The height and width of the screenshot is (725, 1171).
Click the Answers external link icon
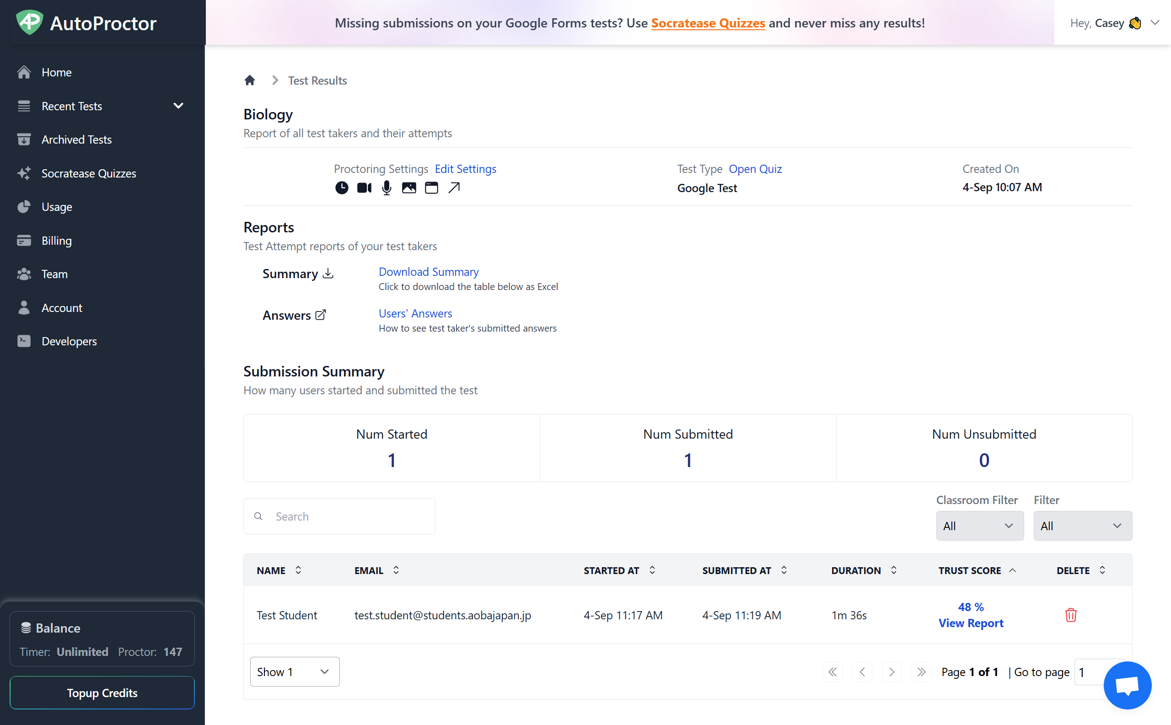point(320,315)
